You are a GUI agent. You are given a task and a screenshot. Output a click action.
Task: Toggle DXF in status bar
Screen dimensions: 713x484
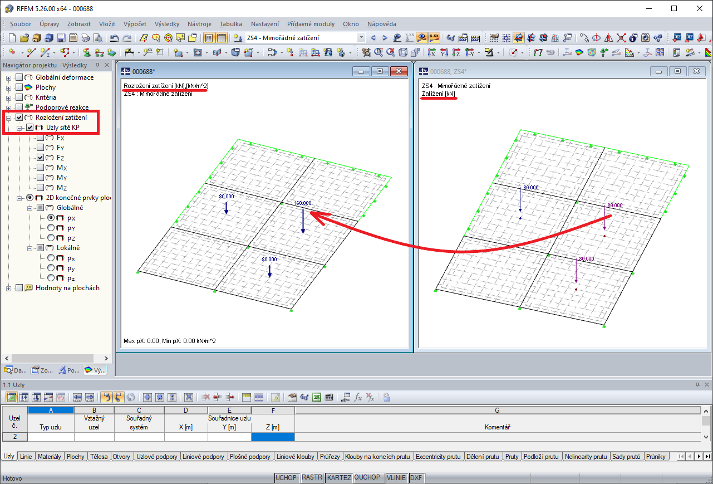pyautogui.click(x=416, y=478)
